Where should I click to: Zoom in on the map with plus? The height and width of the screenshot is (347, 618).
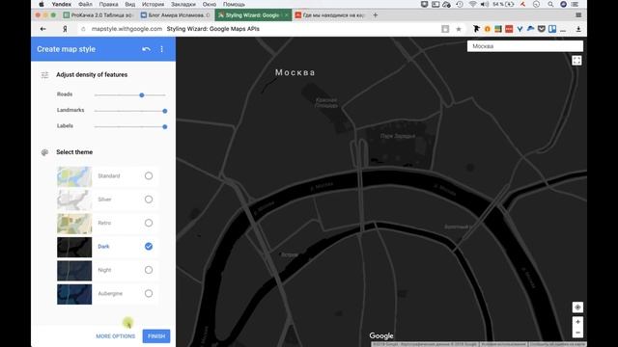(577, 322)
